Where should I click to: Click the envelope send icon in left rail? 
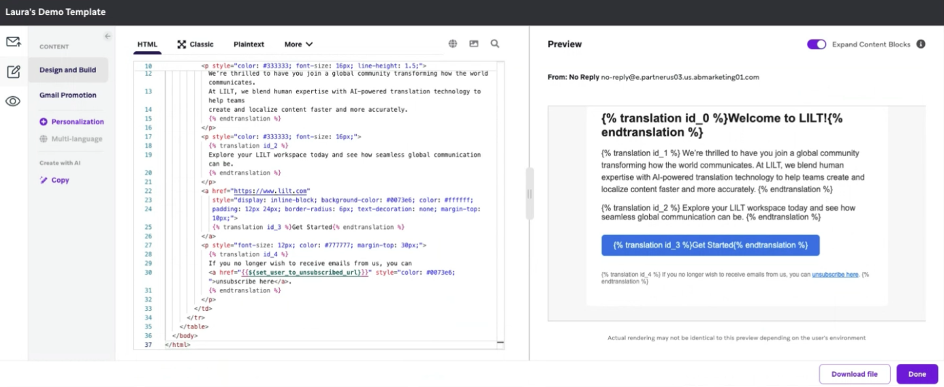[13, 42]
